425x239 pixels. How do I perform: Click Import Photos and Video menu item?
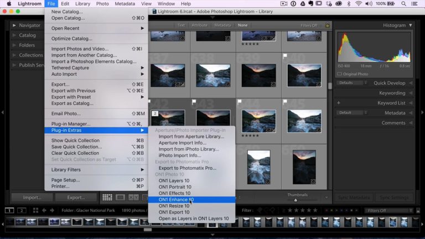[x=96, y=49]
